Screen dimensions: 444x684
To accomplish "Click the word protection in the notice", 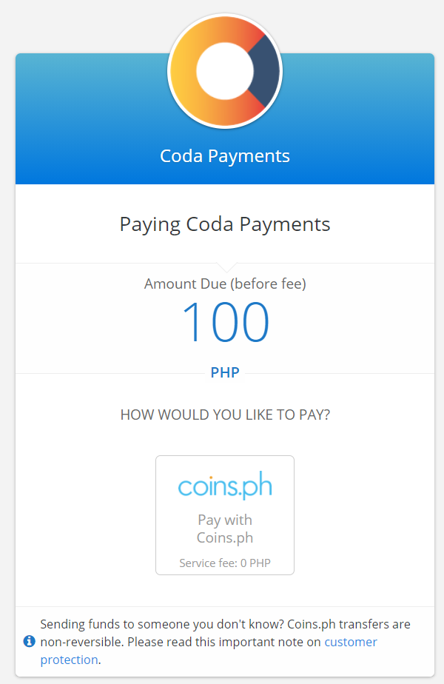I will (x=69, y=660).
